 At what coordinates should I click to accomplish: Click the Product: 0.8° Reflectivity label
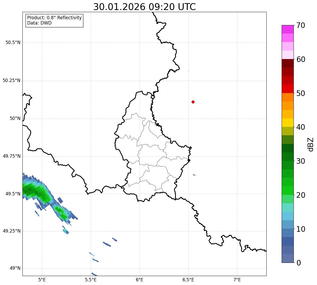[x=55, y=18]
